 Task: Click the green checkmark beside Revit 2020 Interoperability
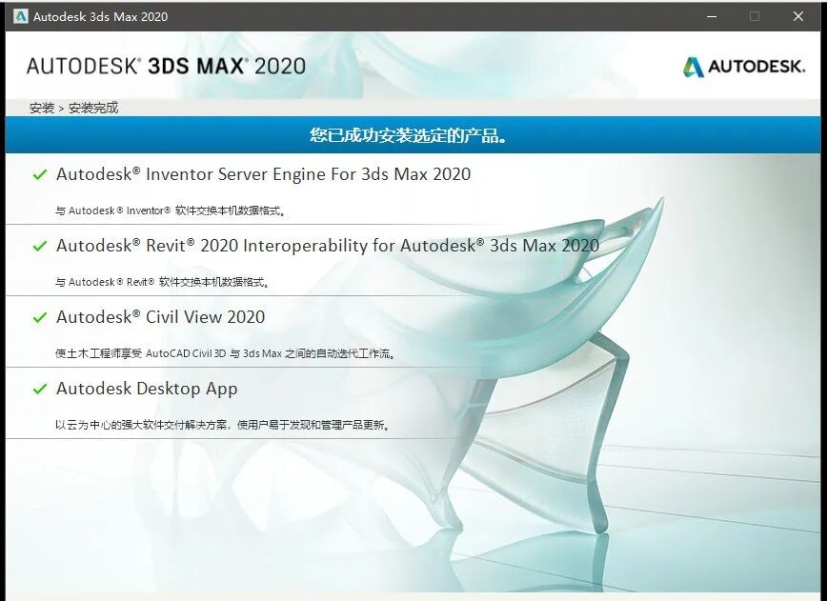pos(40,246)
